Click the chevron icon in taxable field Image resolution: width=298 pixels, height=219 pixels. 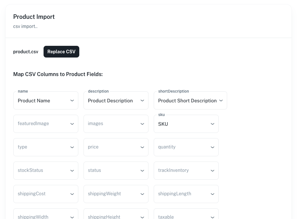click(213, 217)
